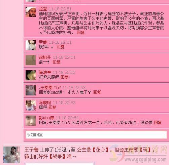Click the name 王子善 in the feed
Screen dimensions: 169x165
tap(31, 150)
